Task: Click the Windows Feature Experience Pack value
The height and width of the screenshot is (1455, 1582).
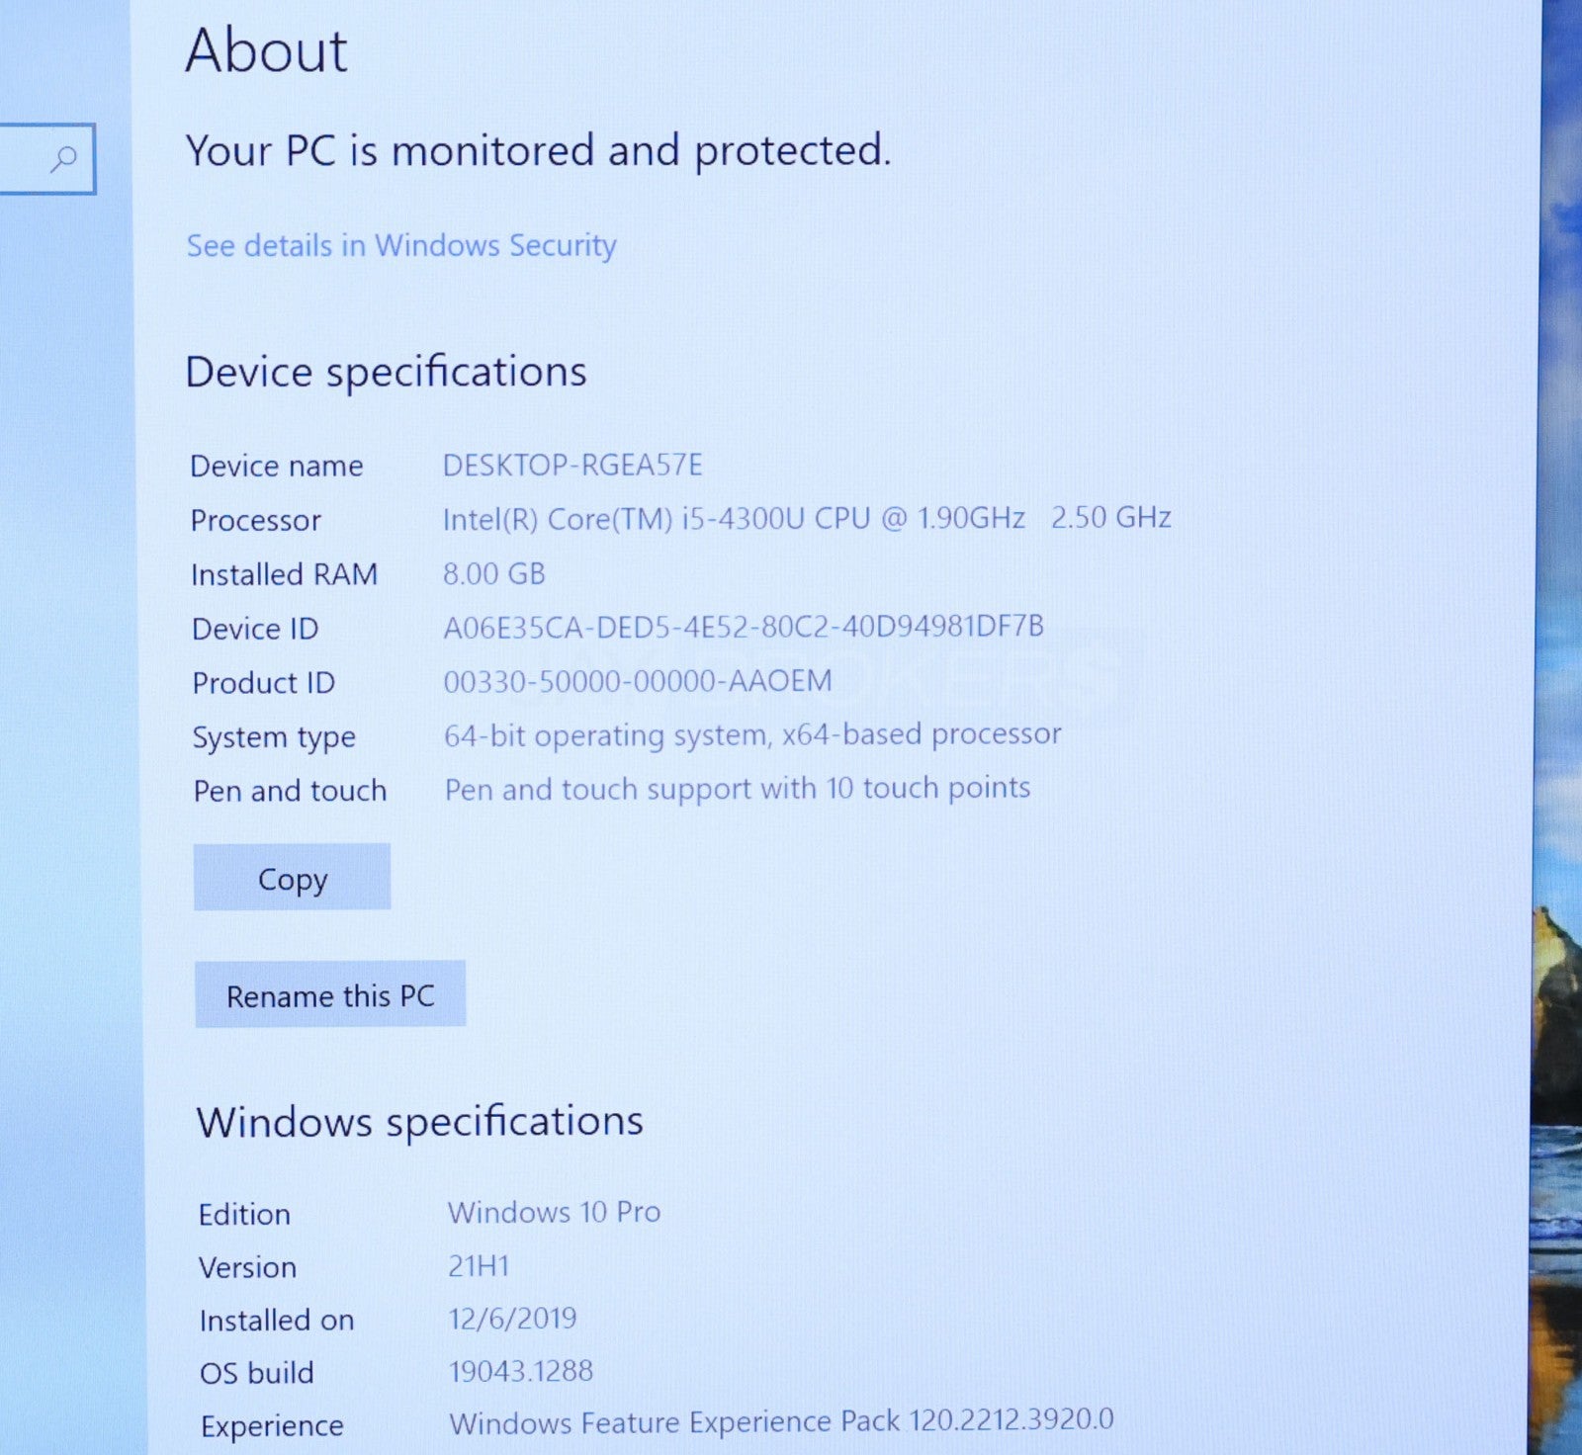Action: tap(781, 1422)
